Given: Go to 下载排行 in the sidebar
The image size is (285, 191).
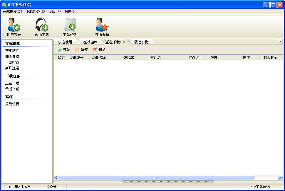Looking at the screenshot, I should tap(12, 62).
